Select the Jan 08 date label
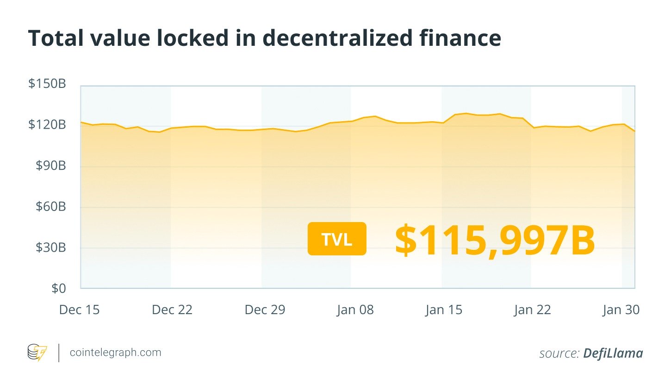This screenshot has height=390, width=671. [355, 310]
